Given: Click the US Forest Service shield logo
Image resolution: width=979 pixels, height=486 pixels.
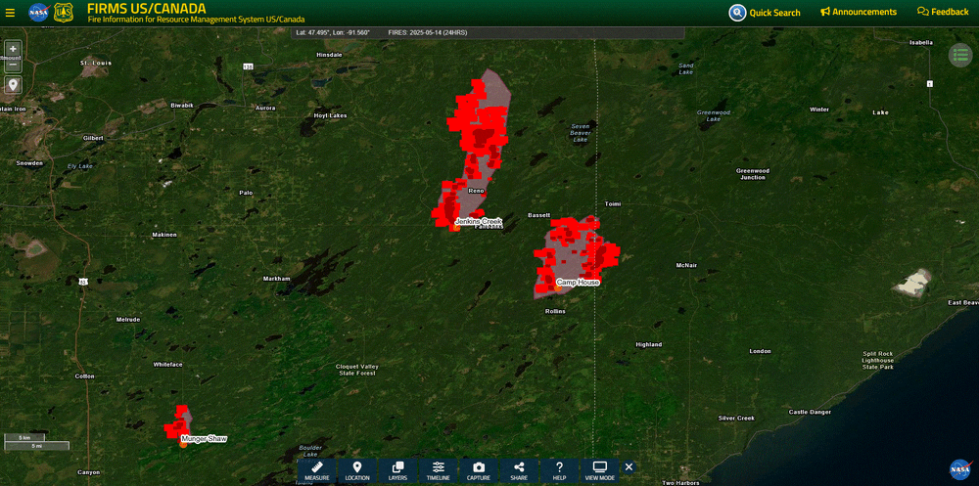Looking at the screenshot, I should pyautogui.click(x=64, y=13).
